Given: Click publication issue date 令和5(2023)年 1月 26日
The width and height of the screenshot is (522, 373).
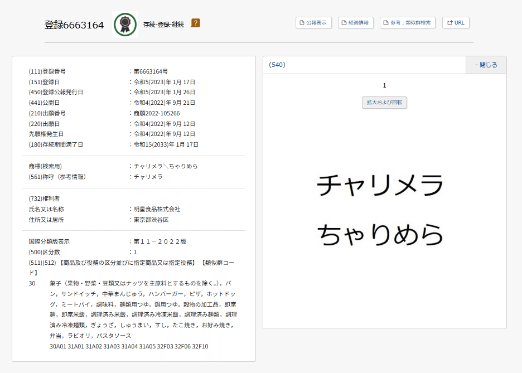Looking at the screenshot, I should tap(165, 92).
